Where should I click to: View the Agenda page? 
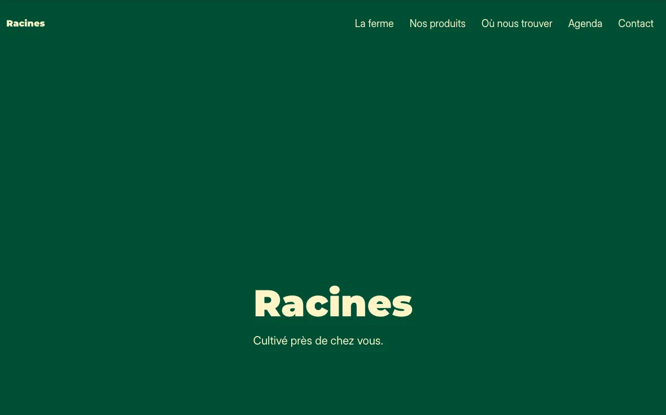point(585,24)
